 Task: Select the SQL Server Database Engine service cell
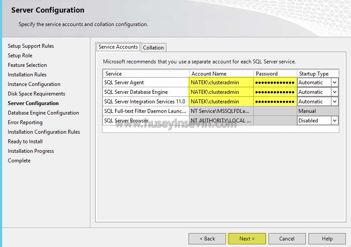coord(146,92)
